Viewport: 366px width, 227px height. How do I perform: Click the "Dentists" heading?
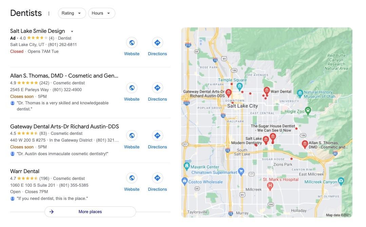click(26, 13)
